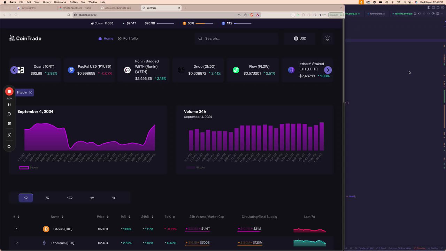Image resolution: width=446 pixels, height=251 pixels.
Task: Advance coin carousel with right arrow button
Action: (x=328, y=70)
